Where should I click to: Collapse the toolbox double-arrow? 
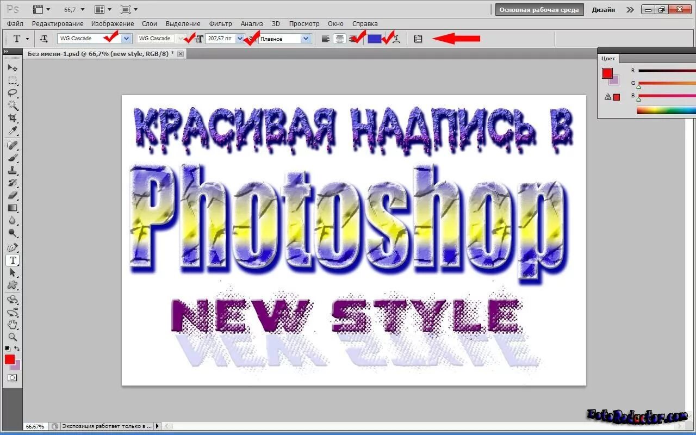(x=7, y=52)
